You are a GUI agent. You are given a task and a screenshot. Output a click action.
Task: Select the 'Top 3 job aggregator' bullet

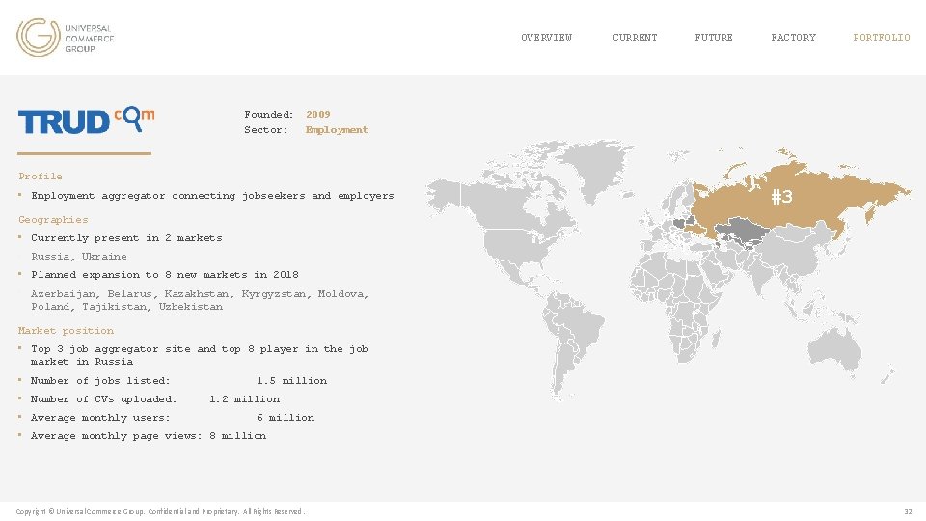point(199,355)
